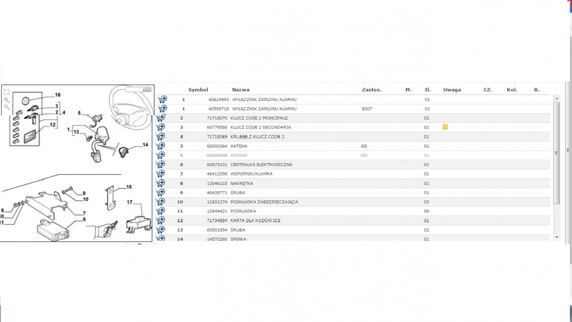
Task: Sort by the Nazwa column header
Action: pyautogui.click(x=241, y=89)
